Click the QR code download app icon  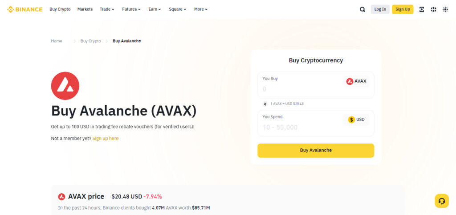tap(421, 9)
